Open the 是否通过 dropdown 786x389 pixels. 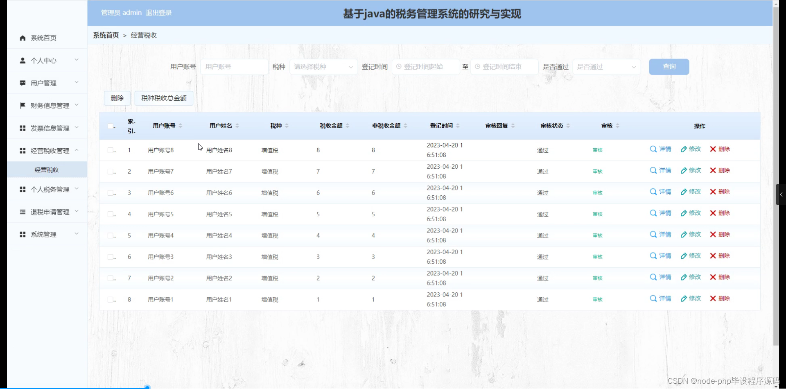[606, 66]
